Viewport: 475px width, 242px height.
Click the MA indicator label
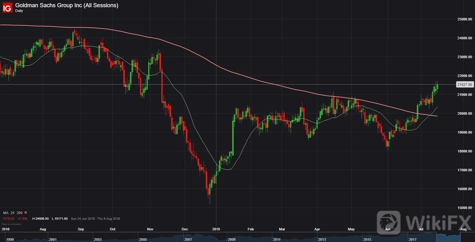pyautogui.click(x=6, y=213)
